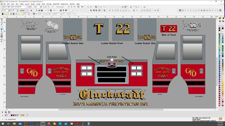Click the gold color chip in bottom bar
The image size is (225, 126).
pyautogui.click(x=22, y=115)
